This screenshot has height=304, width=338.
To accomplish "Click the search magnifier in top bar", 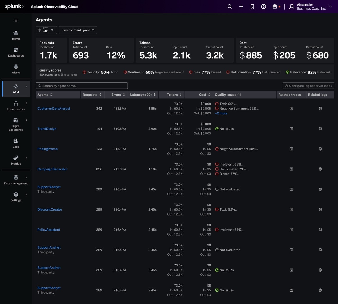I will [230, 7].
